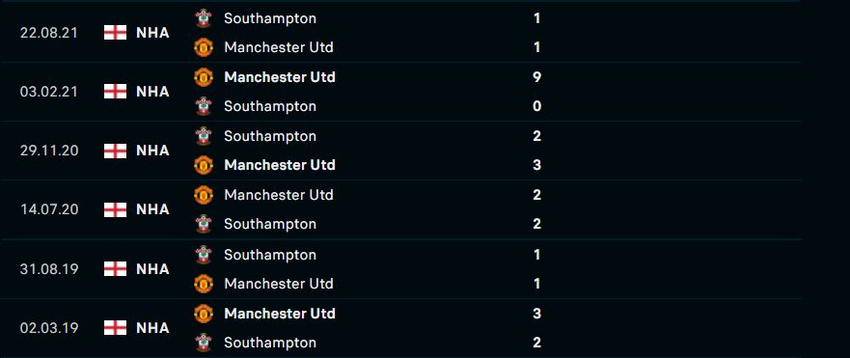Click Southampton crest in 02.03.19 match
The width and height of the screenshot is (850, 358).
[x=204, y=343]
